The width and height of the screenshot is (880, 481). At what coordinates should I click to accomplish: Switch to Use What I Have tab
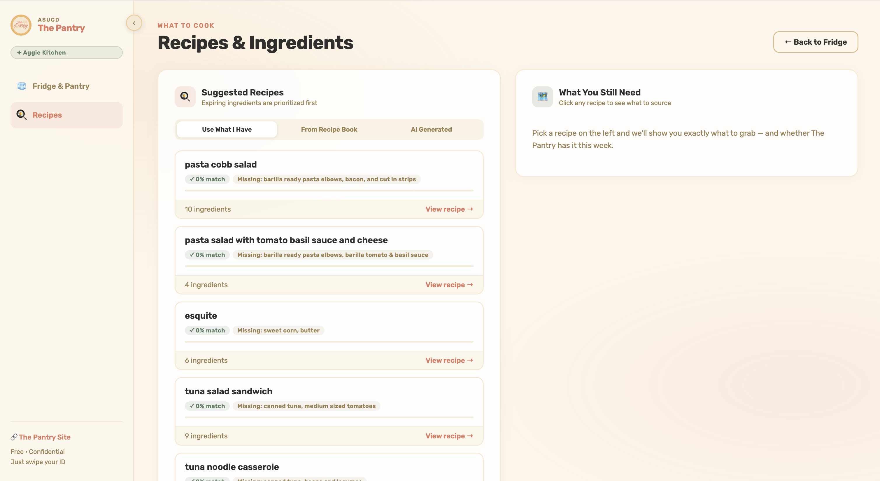point(227,130)
